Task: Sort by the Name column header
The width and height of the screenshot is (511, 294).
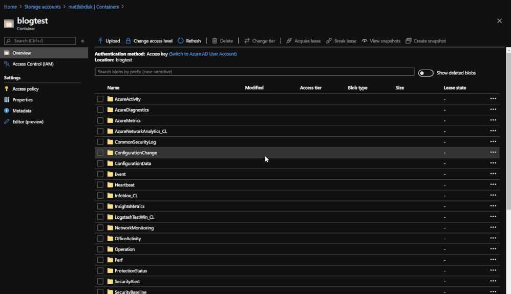Action: [x=113, y=88]
